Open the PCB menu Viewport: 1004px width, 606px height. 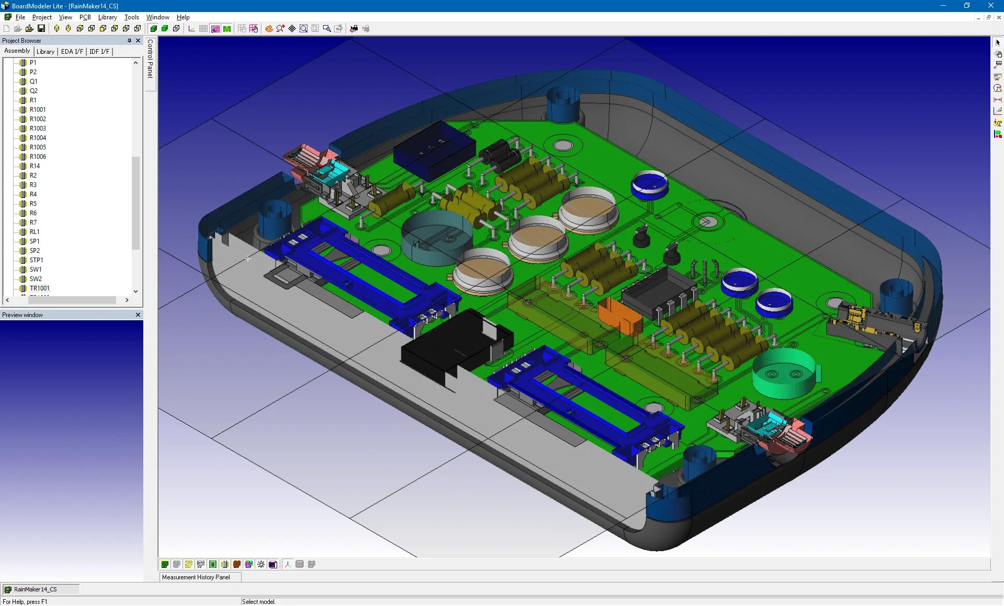(x=85, y=17)
